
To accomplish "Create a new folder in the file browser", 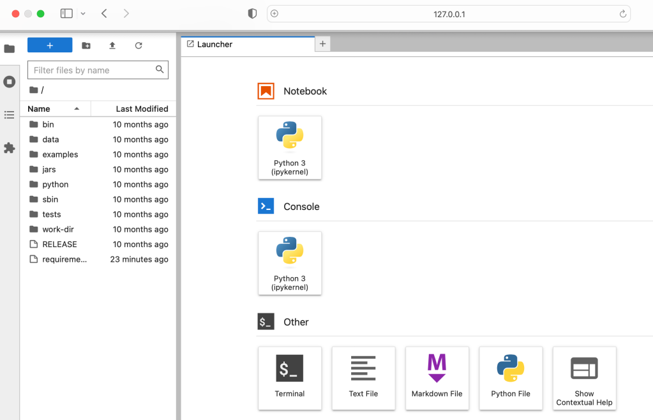I will pos(86,45).
